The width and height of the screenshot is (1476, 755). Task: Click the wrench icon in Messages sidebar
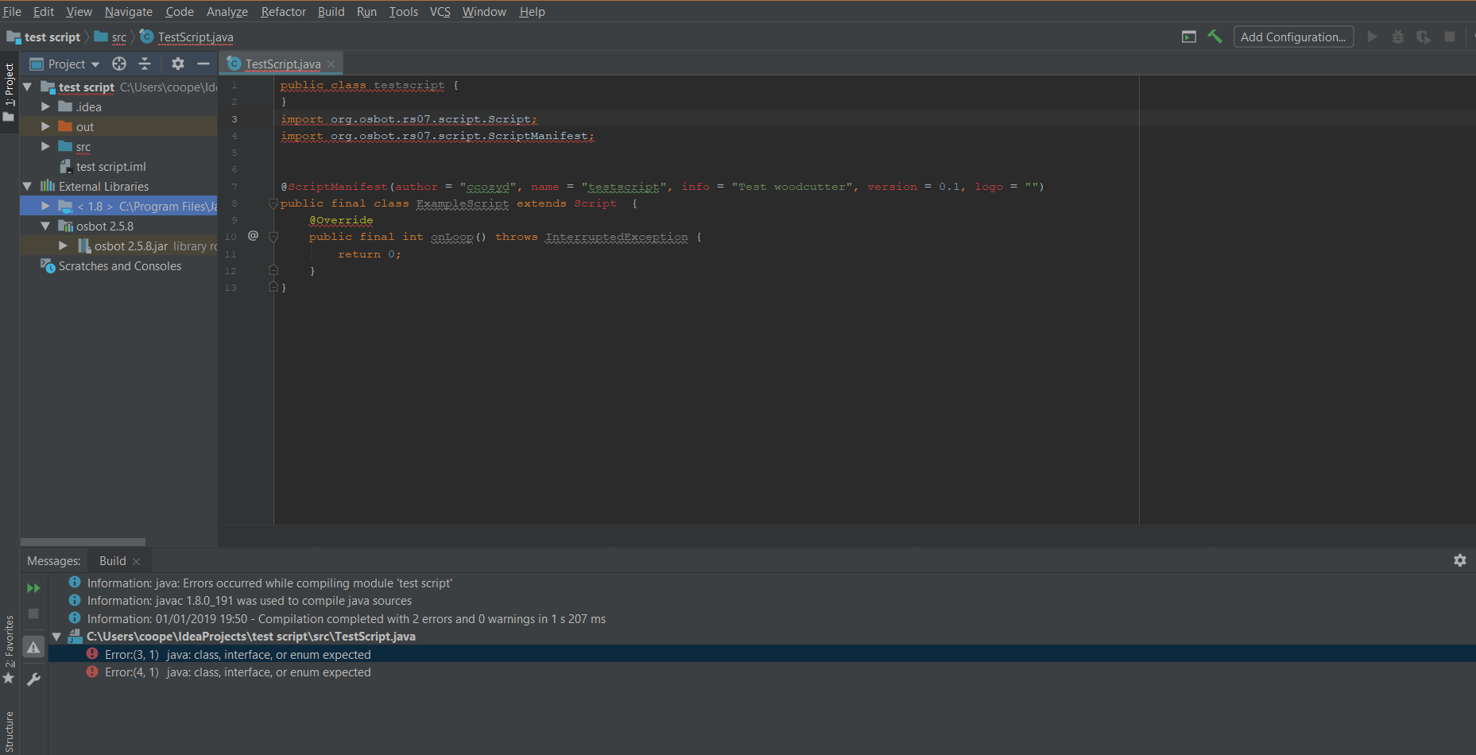point(33,679)
